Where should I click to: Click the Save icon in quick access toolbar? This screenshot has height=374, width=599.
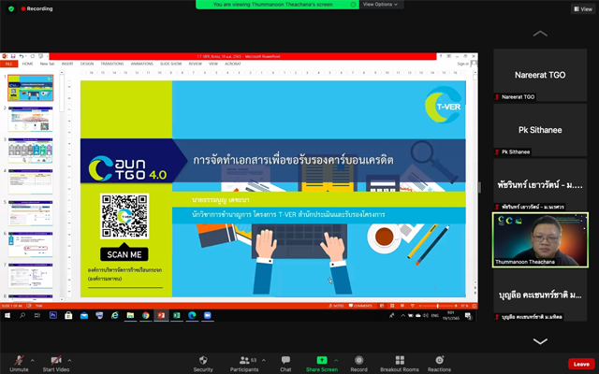coord(13,56)
